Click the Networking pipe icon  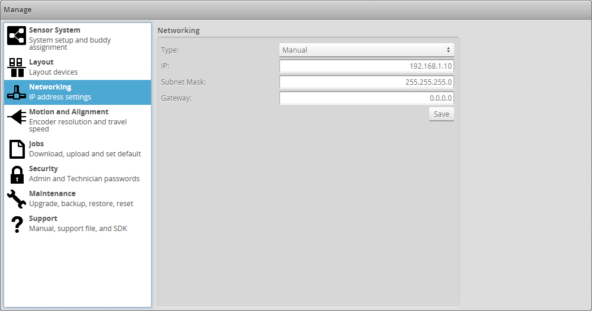click(x=17, y=92)
